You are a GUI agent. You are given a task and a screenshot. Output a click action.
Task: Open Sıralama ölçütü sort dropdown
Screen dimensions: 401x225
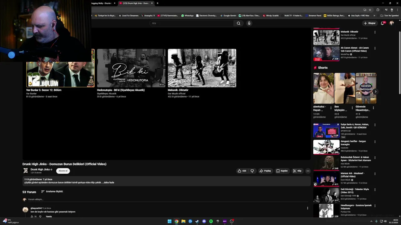pyautogui.click(x=52, y=192)
